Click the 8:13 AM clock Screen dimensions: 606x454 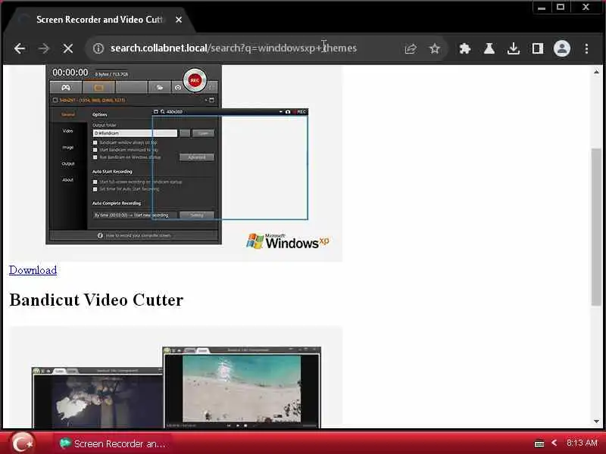click(x=582, y=443)
